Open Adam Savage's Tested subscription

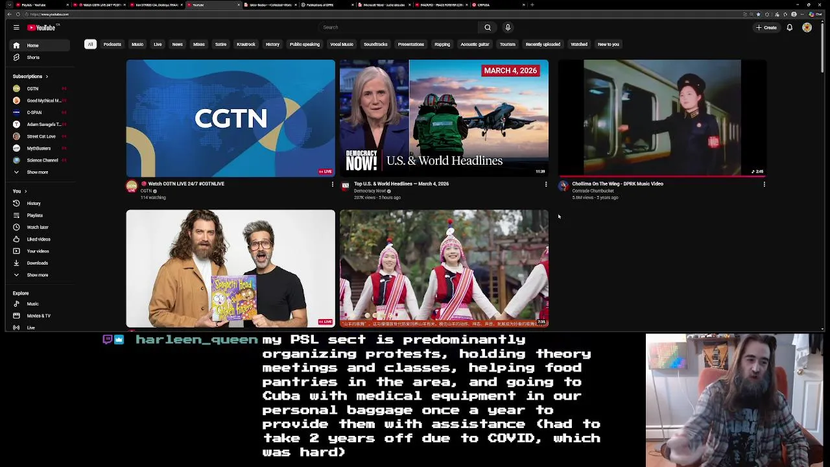(40, 124)
